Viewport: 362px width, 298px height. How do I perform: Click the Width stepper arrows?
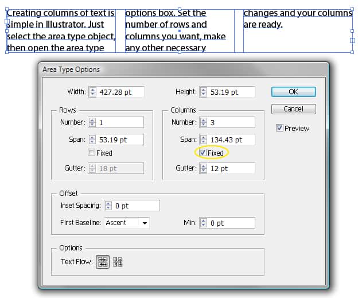tap(92, 92)
